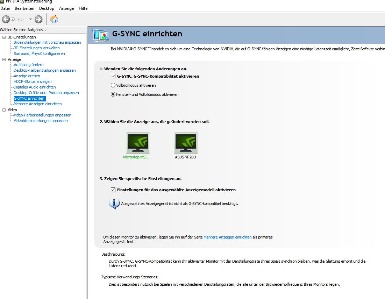
Task: Click the Back arrow icon
Action: click(x=6, y=19)
